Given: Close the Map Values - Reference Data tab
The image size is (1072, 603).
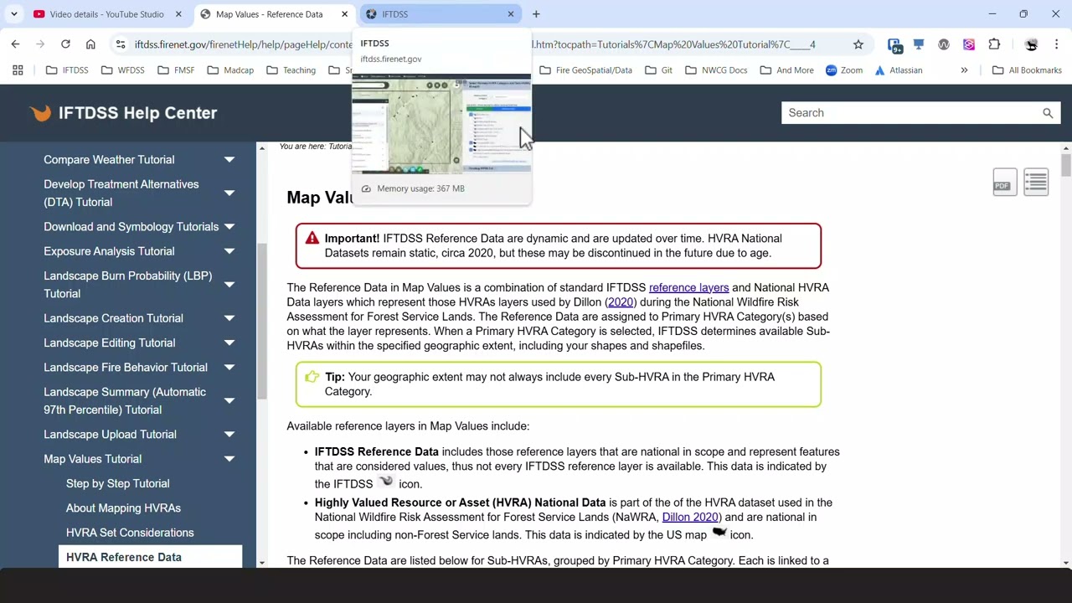Looking at the screenshot, I should click(344, 14).
